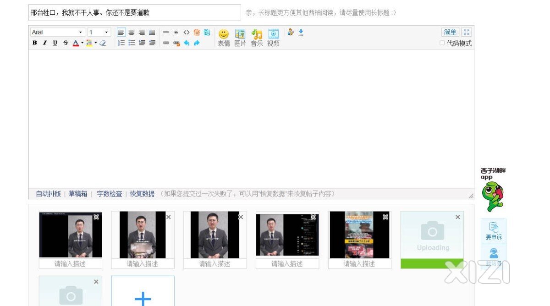
Task: Remove the fifth uploaded image
Action: pos(385,217)
